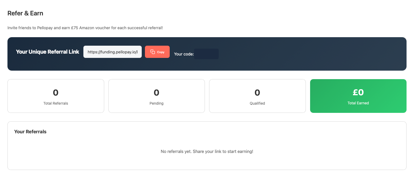The height and width of the screenshot is (175, 414).
Task: Click the Total Referrals label
Action: [56, 103]
